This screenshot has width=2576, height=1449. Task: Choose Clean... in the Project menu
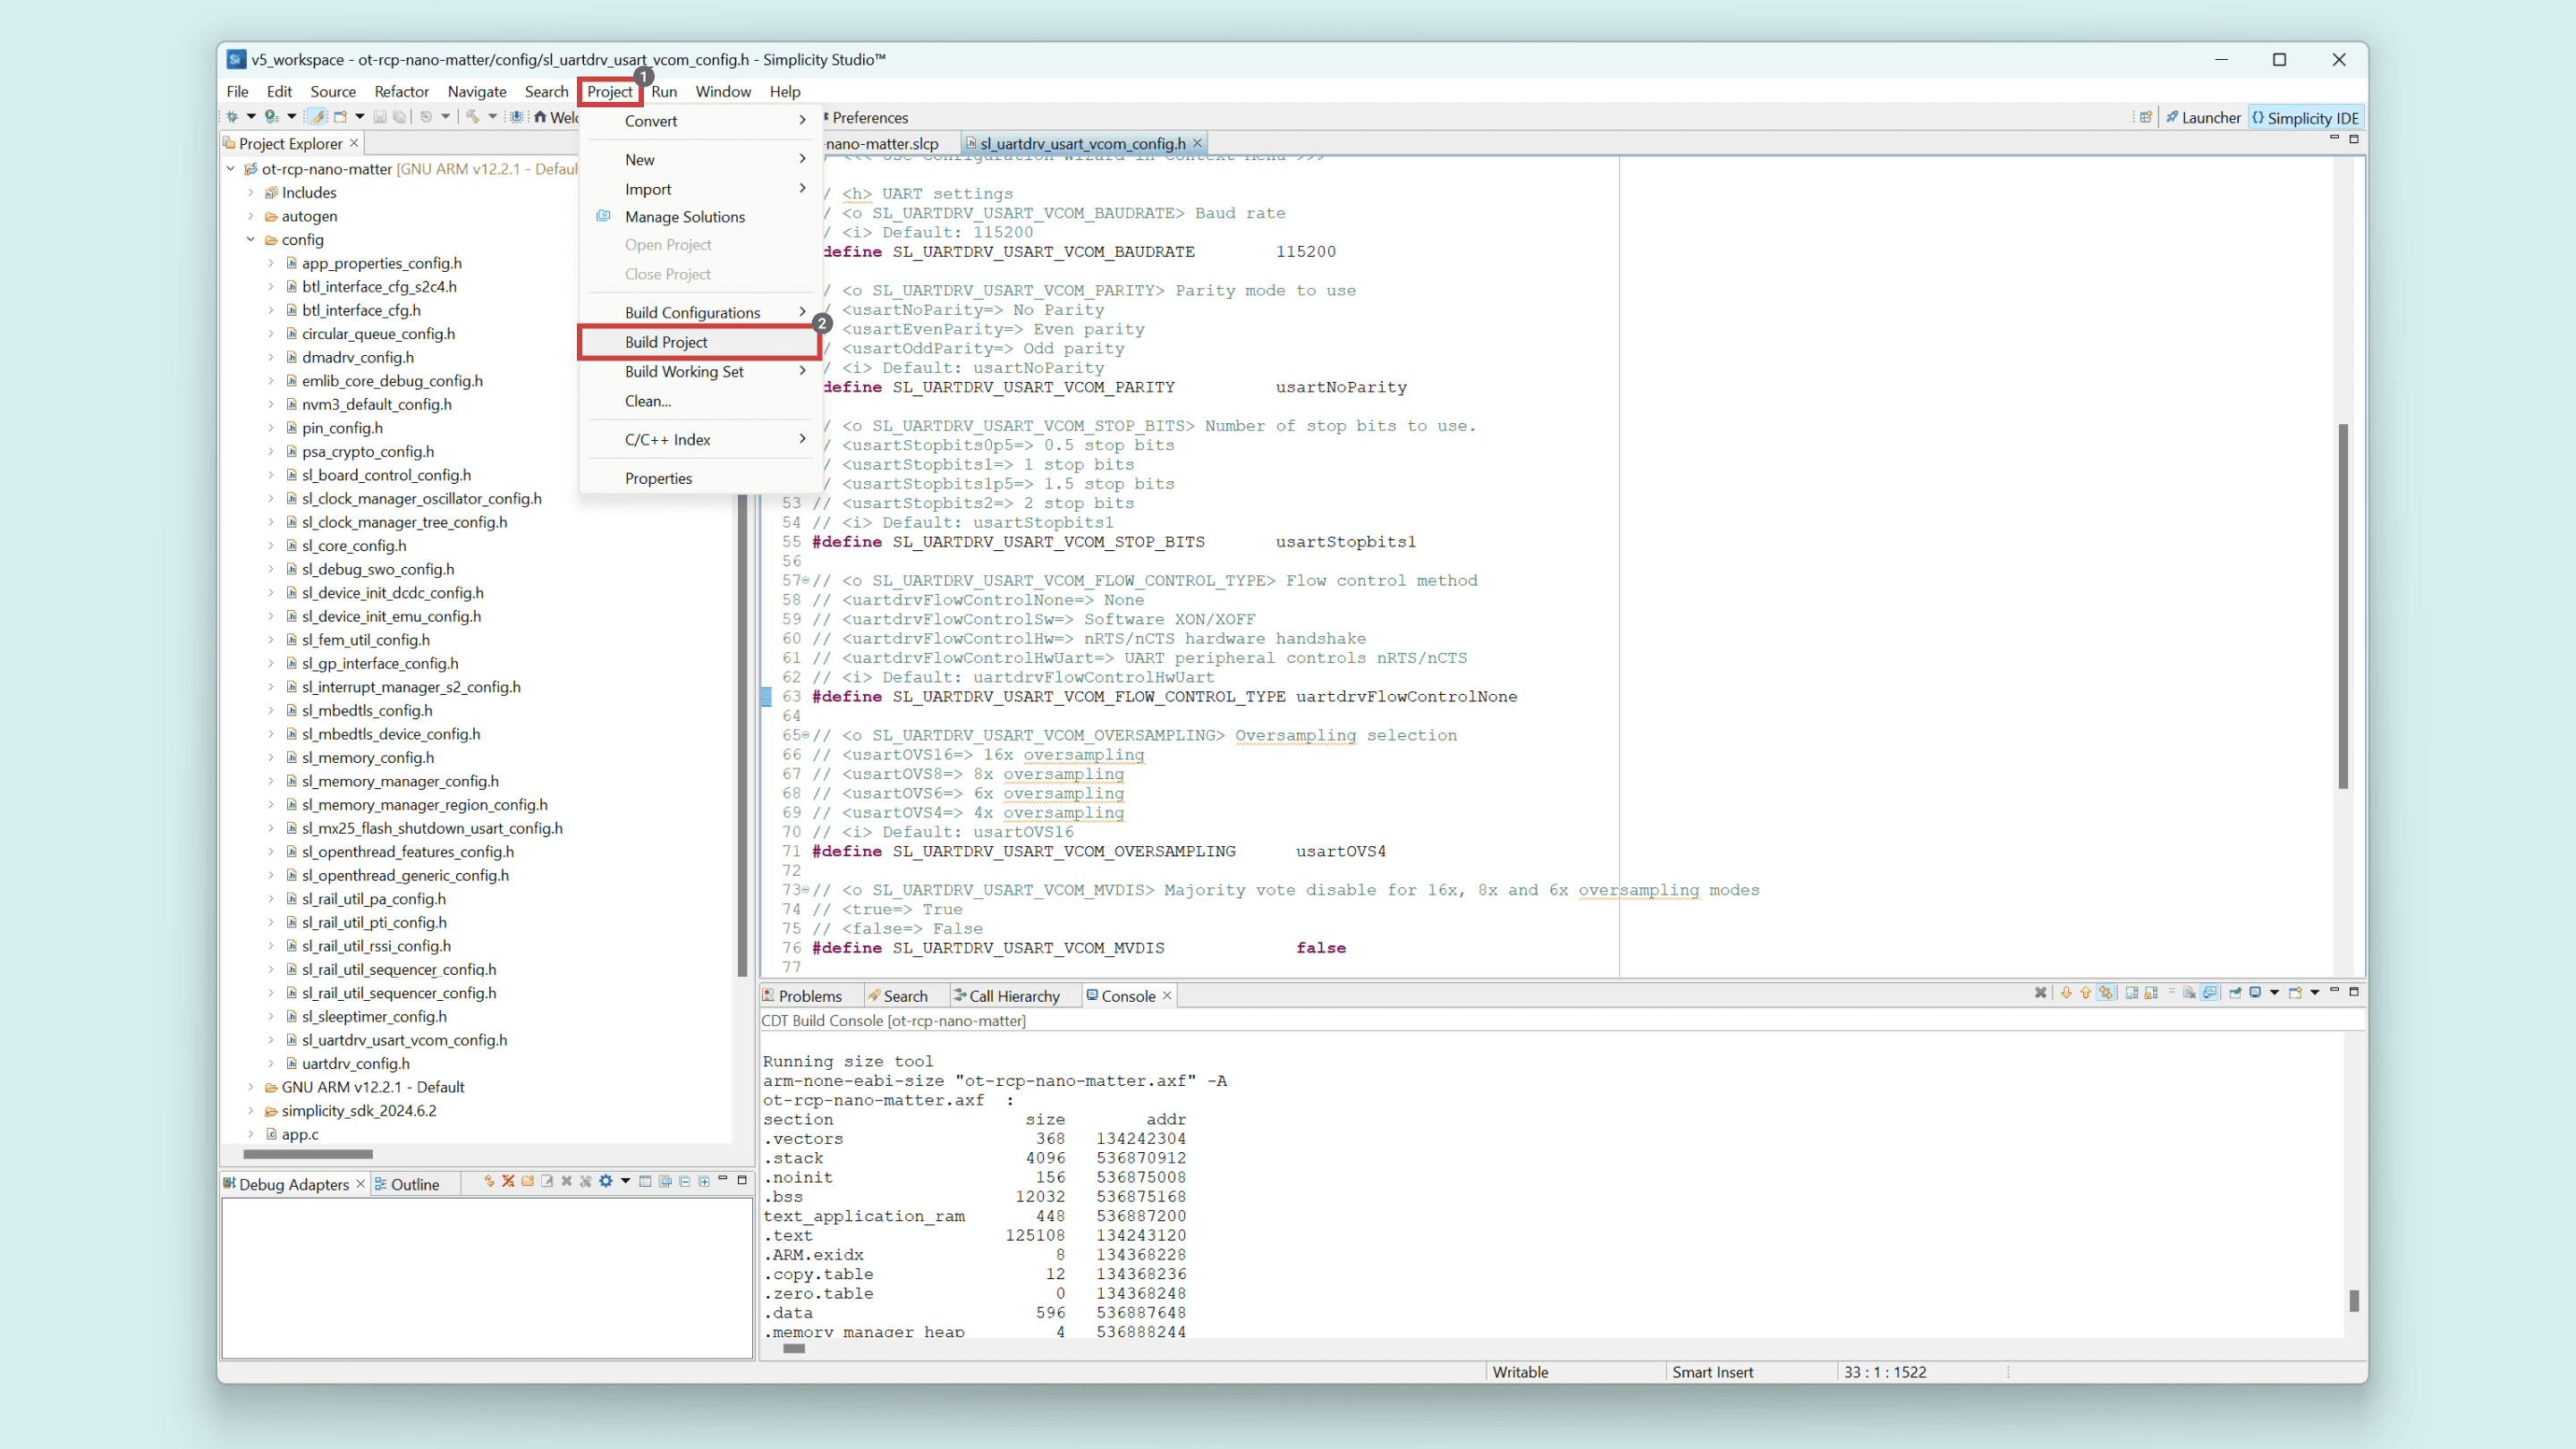coord(647,401)
